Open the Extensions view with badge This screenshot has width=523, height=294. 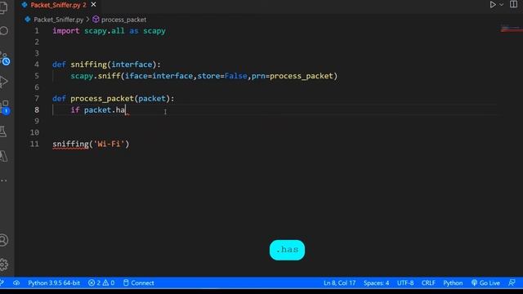[x=5, y=107]
